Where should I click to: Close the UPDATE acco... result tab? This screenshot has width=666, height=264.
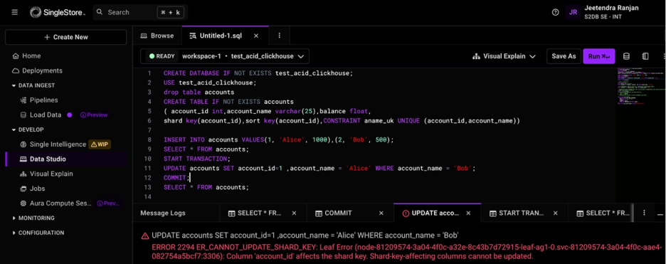(x=468, y=213)
